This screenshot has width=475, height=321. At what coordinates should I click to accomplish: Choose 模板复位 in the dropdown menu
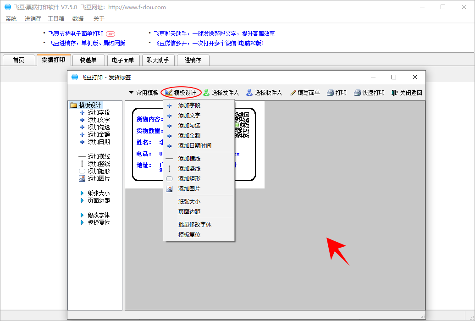pos(199,235)
